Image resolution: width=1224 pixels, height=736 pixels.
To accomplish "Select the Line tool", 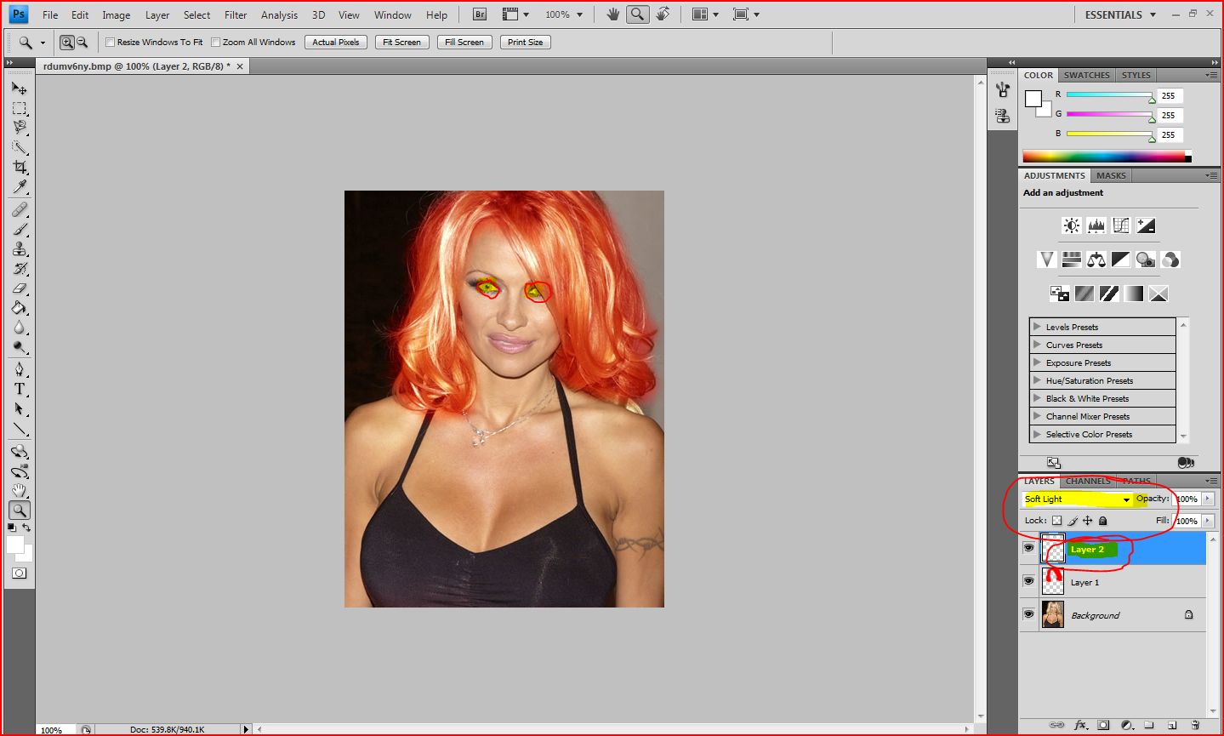I will pos(19,429).
